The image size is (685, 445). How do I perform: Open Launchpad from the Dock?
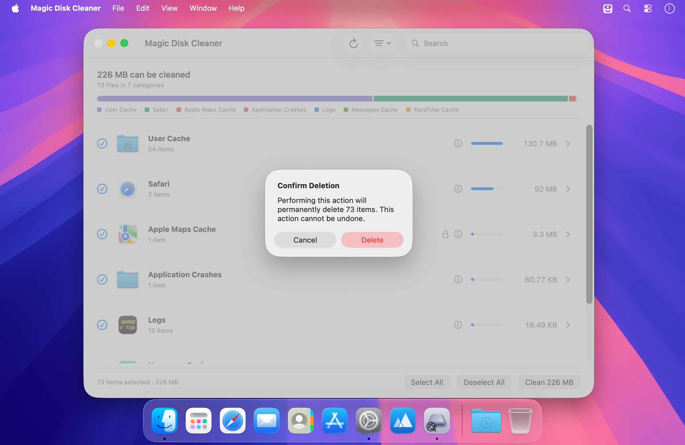(199, 421)
